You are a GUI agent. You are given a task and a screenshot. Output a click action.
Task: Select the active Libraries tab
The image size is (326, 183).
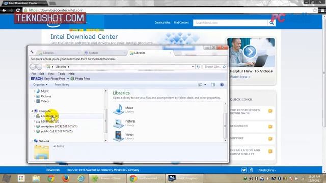click(x=150, y=53)
